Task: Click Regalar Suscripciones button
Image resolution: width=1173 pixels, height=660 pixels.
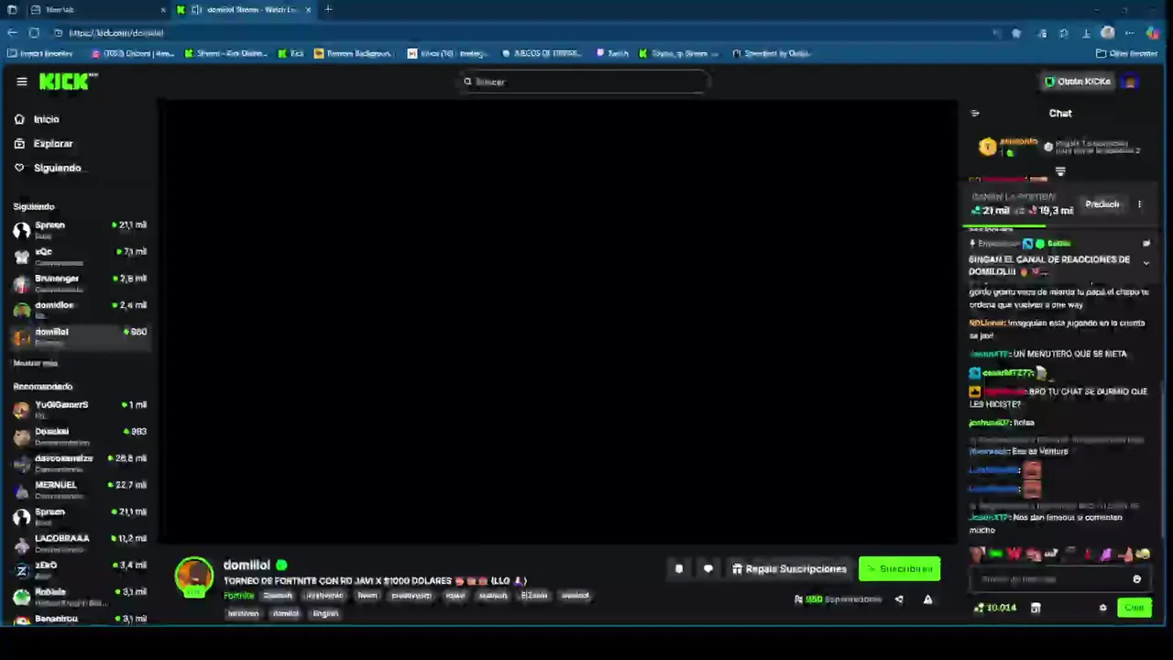Action: (x=789, y=569)
